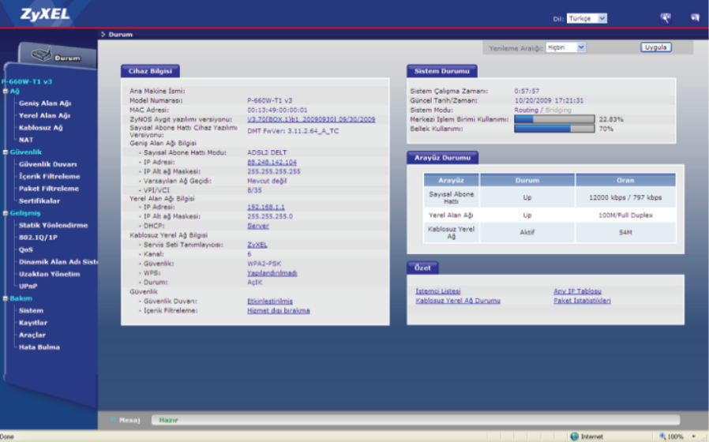Click the CPU usage progress bar
Image resolution: width=709 pixels, height=442 pixels.
pos(554,119)
